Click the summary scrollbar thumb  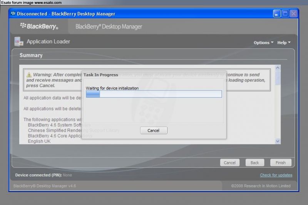point(278,78)
